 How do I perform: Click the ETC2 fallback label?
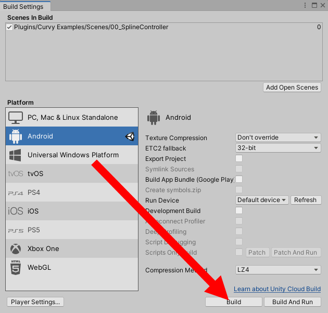[x=166, y=148]
